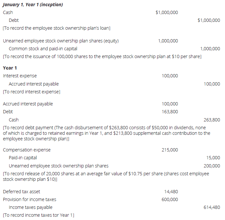This screenshot has width=225, height=220.
Task: Select the Debt debit amount 163,800
Action: pyautogui.click(x=170, y=112)
